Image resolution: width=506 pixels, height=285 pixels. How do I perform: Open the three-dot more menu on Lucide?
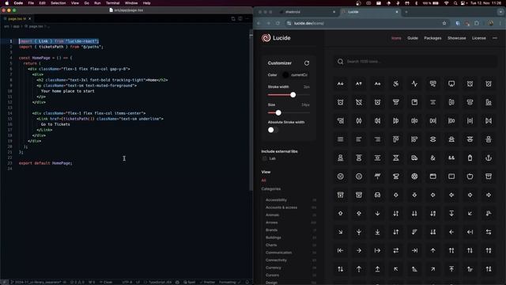click(x=495, y=38)
